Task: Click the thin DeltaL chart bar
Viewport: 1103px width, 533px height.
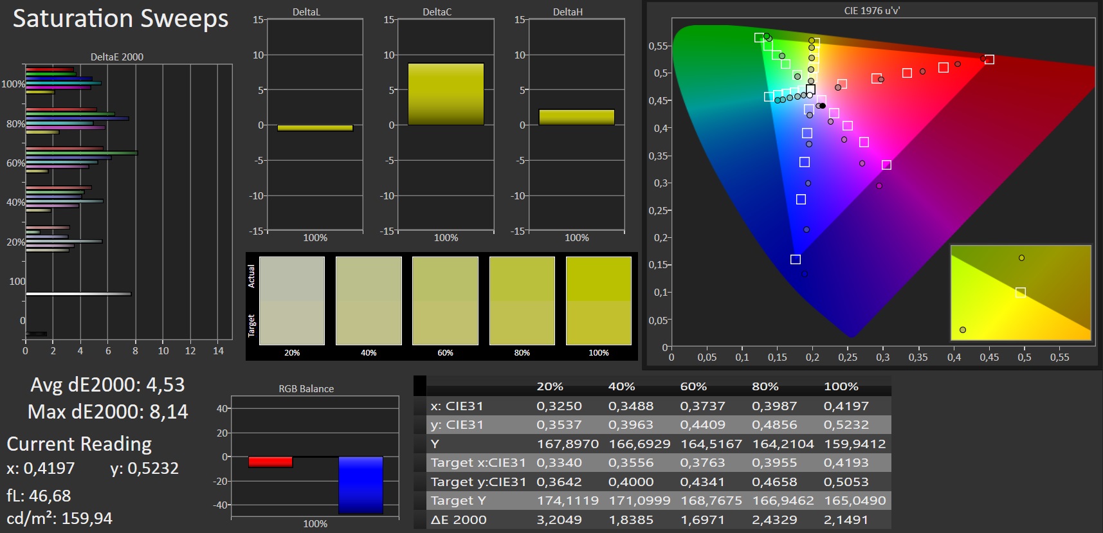Action: tap(315, 128)
